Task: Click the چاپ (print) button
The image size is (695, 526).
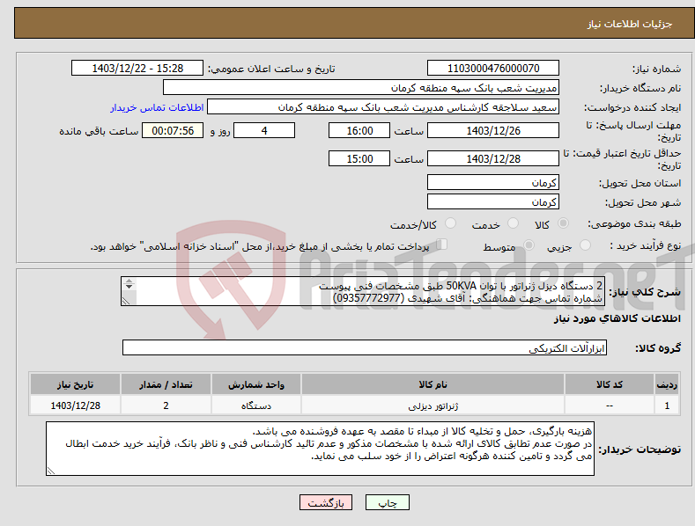Action: point(387,502)
